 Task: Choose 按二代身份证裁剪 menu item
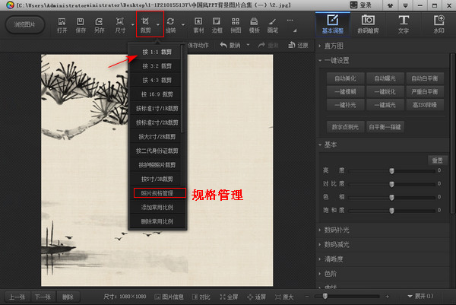pyautogui.click(x=157, y=151)
